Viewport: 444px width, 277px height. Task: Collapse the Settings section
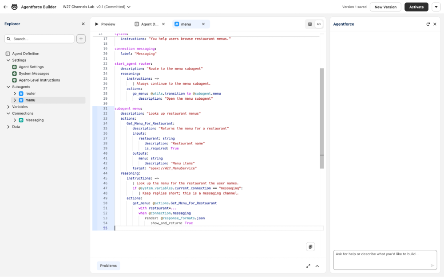coord(8,60)
